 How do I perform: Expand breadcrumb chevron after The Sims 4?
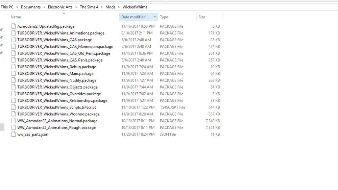click(102, 7)
